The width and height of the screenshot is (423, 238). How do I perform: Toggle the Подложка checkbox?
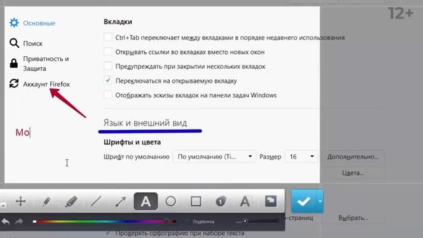(186, 221)
